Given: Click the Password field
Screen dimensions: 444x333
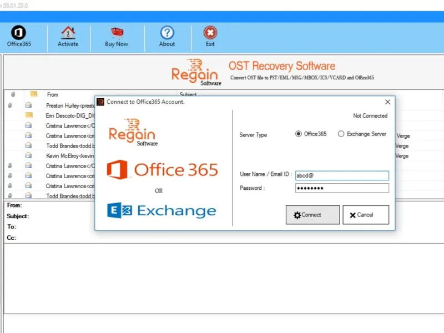Looking at the screenshot, I should pyautogui.click(x=342, y=188).
